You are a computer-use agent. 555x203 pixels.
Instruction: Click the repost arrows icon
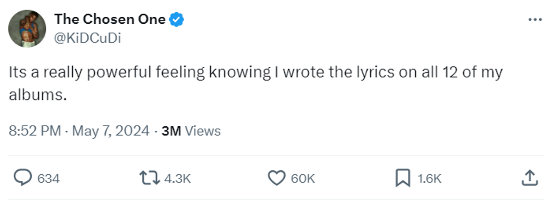click(149, 178)
